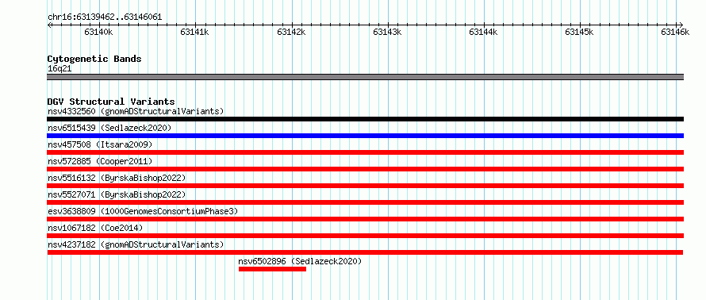This screenshot has width=706, height=300.
Task: Click the right arrowhead of the ruler
Action: tap(681, 25)
